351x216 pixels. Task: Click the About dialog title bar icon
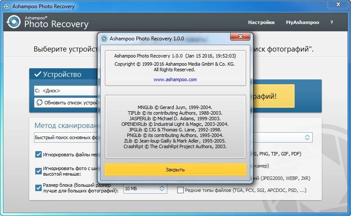[x=104, y=39]
